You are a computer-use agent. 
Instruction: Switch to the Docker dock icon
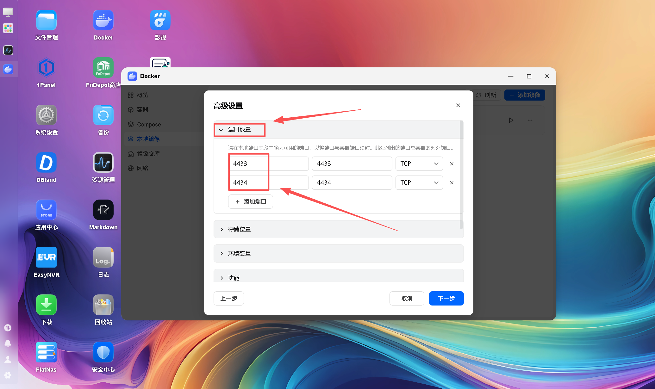(x=8, y=69)
